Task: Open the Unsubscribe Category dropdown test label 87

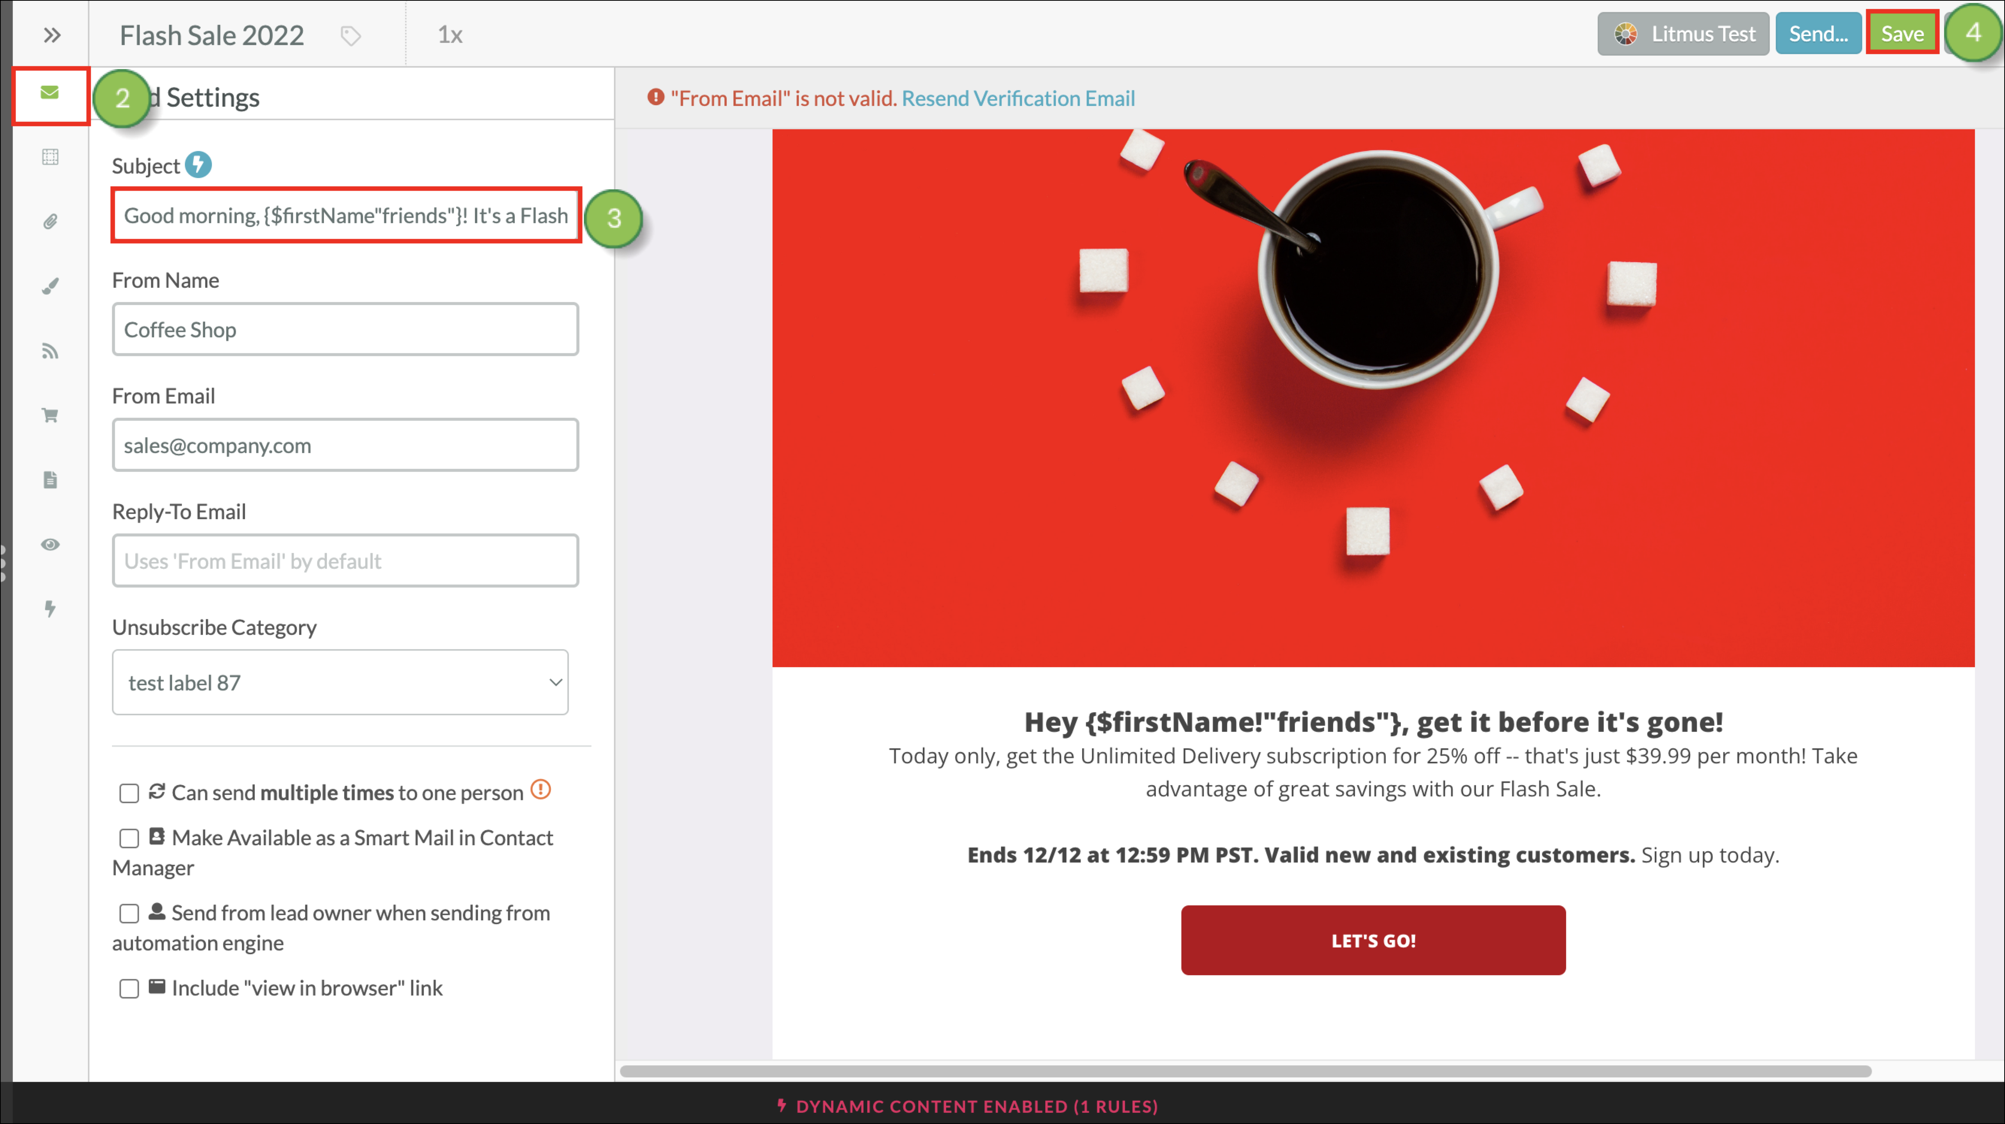Action: point(340,682)
